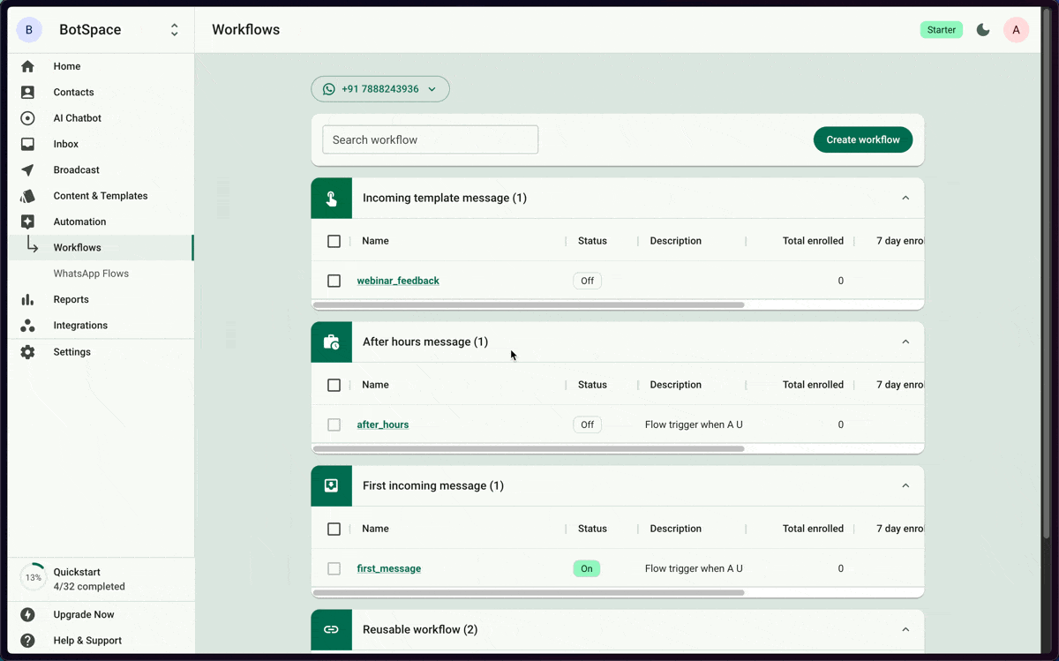Open the after_hours workflow link
This screenshot has width=1059, height=661.
[383, 424]
